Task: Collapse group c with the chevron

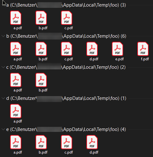Action: click(3, 67)
